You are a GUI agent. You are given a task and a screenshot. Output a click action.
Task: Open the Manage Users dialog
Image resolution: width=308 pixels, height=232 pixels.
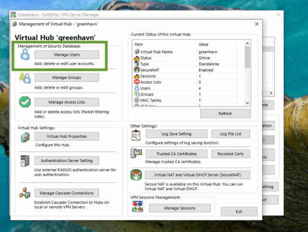(x=67, y=55)
